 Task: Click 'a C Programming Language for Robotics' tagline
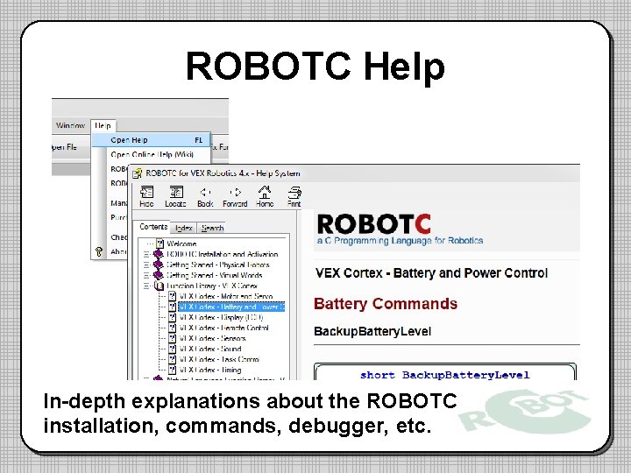coord(400,241)
